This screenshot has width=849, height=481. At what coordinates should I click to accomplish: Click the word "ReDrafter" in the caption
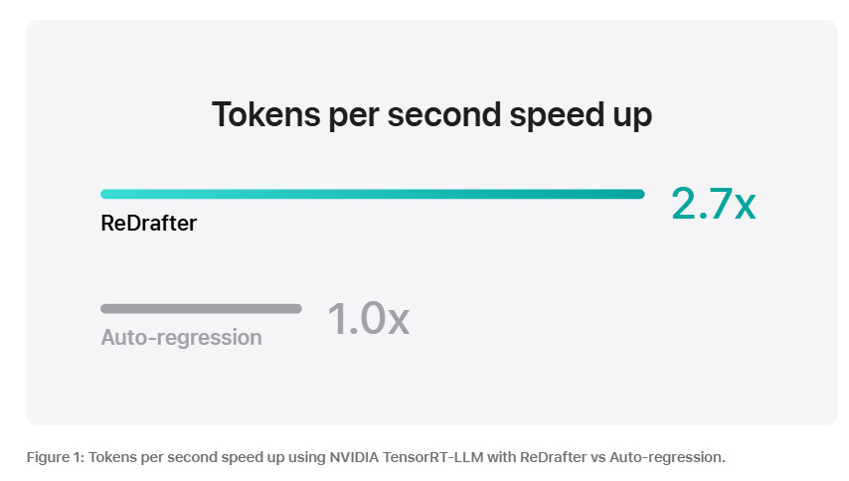[x=530, y=457]
